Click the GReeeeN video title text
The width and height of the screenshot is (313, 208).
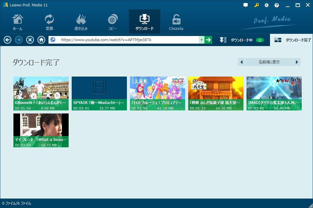[x=40, y=102]
